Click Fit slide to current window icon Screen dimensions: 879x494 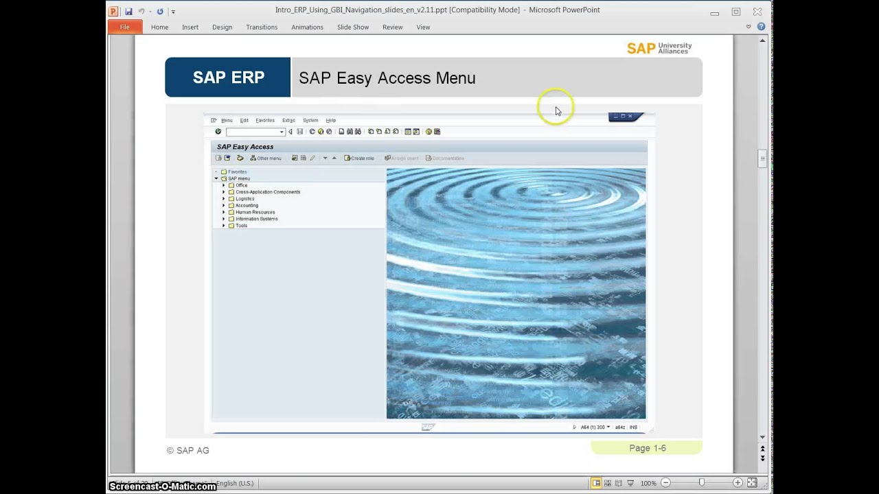pyautogui.click(x=752, y=483)
